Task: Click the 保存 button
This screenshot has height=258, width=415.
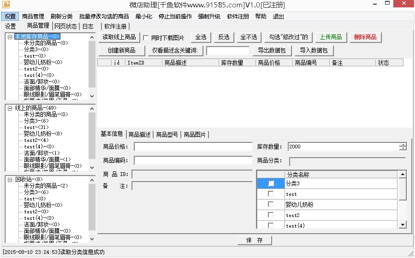Action: 255,240
